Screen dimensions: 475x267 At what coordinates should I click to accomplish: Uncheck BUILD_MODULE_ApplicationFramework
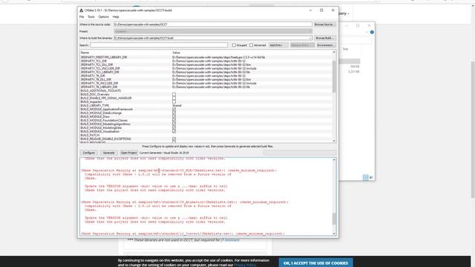tap(174, 109)
